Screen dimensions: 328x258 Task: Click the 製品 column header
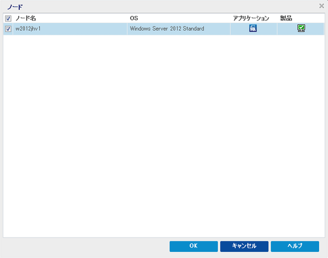click(x=286, y=18)
